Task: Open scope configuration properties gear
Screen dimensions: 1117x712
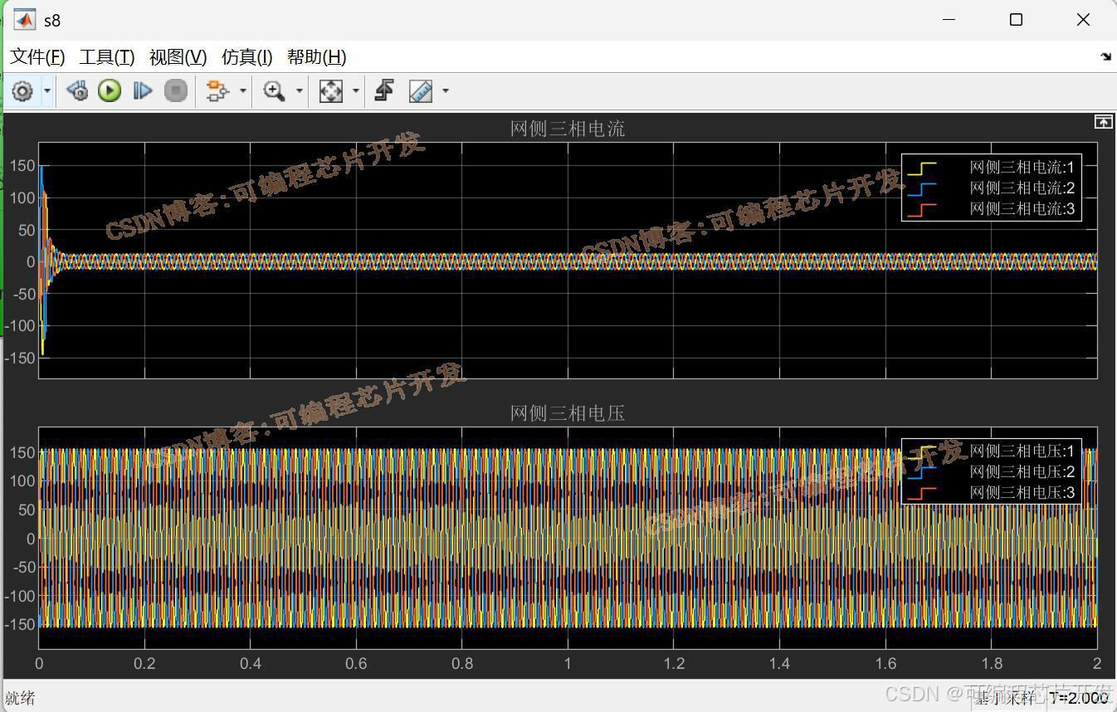Action: 22,90
